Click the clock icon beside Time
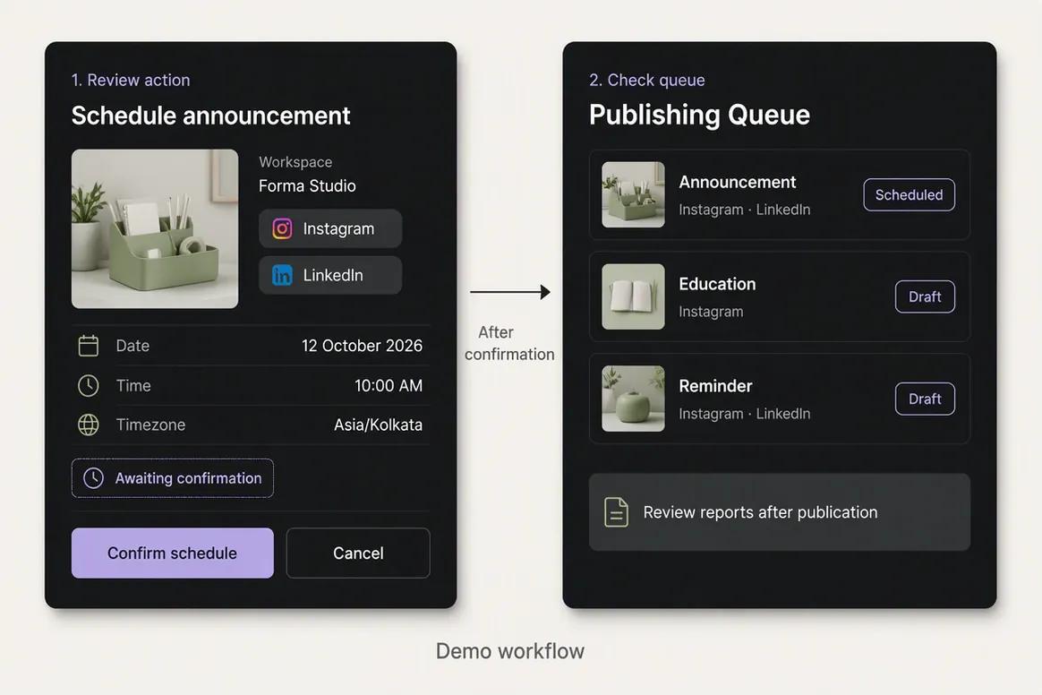This screenshot has width=1042, height=695. click(x=89, y=386)
